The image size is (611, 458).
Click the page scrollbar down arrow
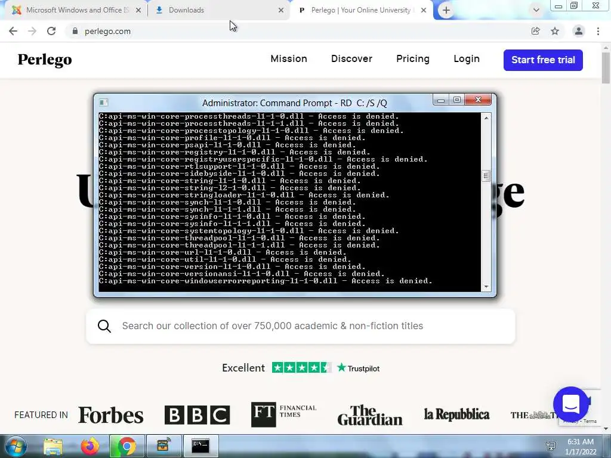click(606, 428)
